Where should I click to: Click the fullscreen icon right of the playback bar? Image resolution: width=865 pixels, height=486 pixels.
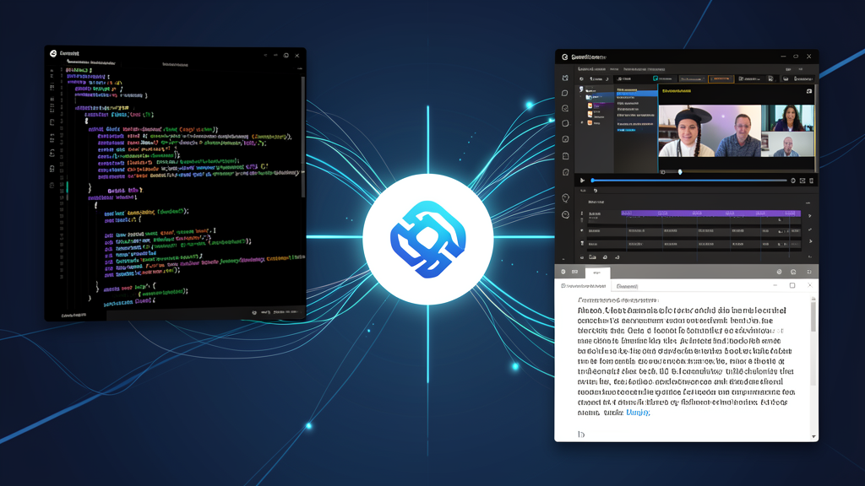coord(802,181)
